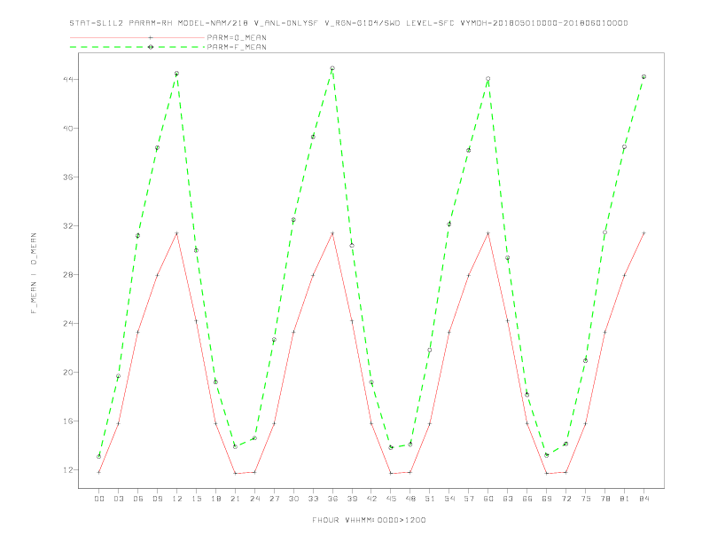Click x-axis hour label '27'
This screenshot has width=702, height=543.
pos(274,499)
